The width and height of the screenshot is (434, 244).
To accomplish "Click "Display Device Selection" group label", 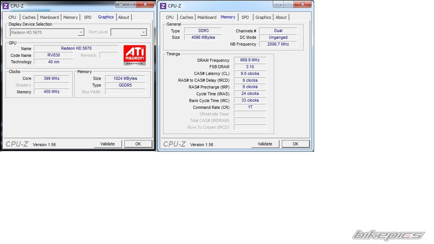I will tap(31, 24).
